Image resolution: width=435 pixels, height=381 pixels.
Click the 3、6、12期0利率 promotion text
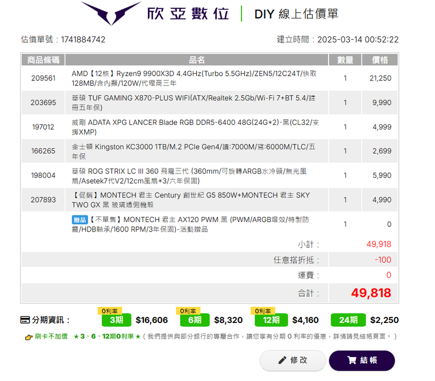tap(107, 336)
